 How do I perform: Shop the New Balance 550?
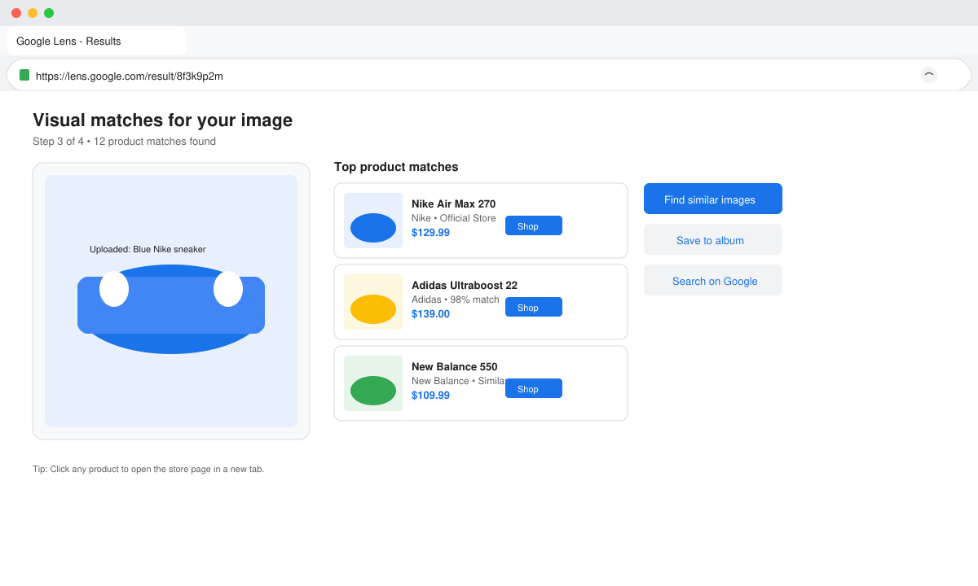point(534,388)
